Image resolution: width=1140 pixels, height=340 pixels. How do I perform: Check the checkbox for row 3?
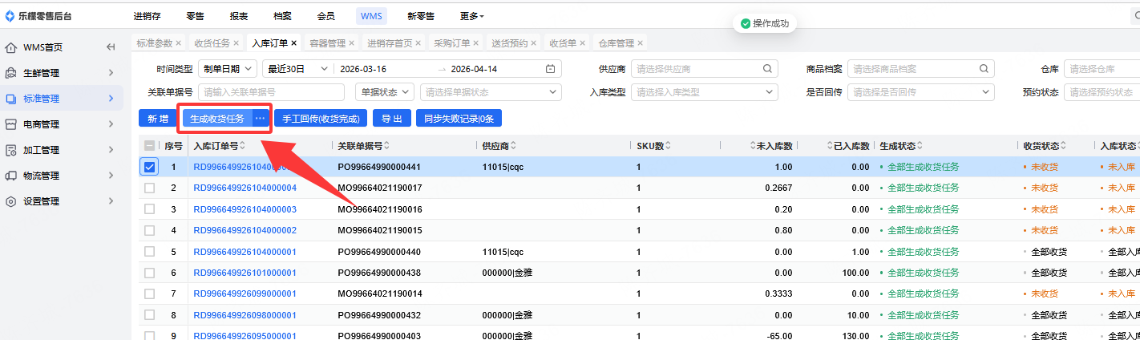pos(149,209)
